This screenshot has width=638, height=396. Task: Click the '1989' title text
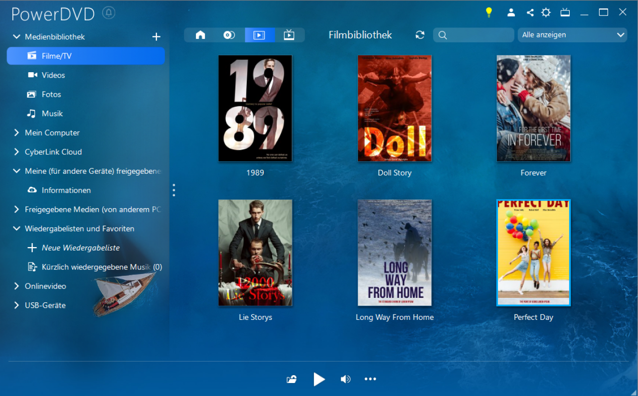[x=255, y=173]
